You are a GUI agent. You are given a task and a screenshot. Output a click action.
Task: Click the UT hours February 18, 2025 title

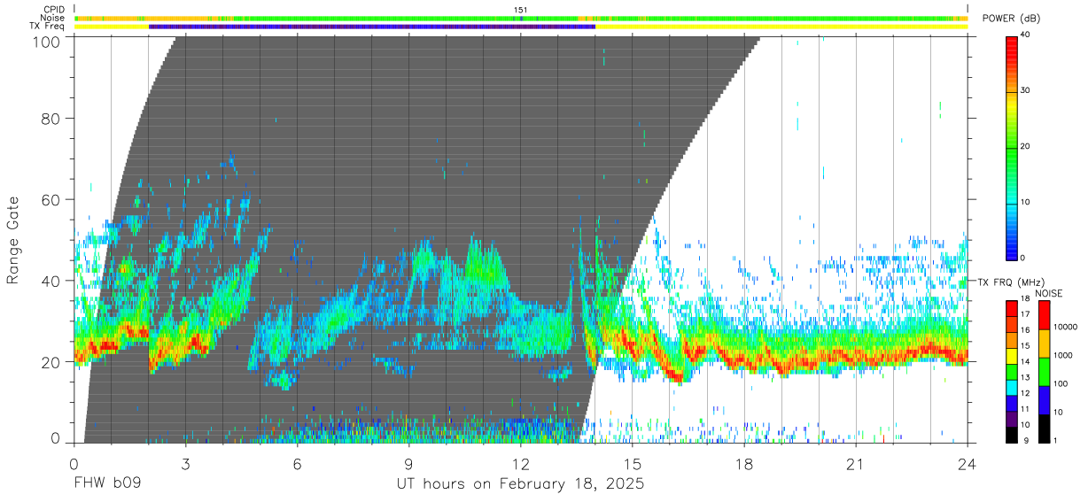tap(520, 484)
